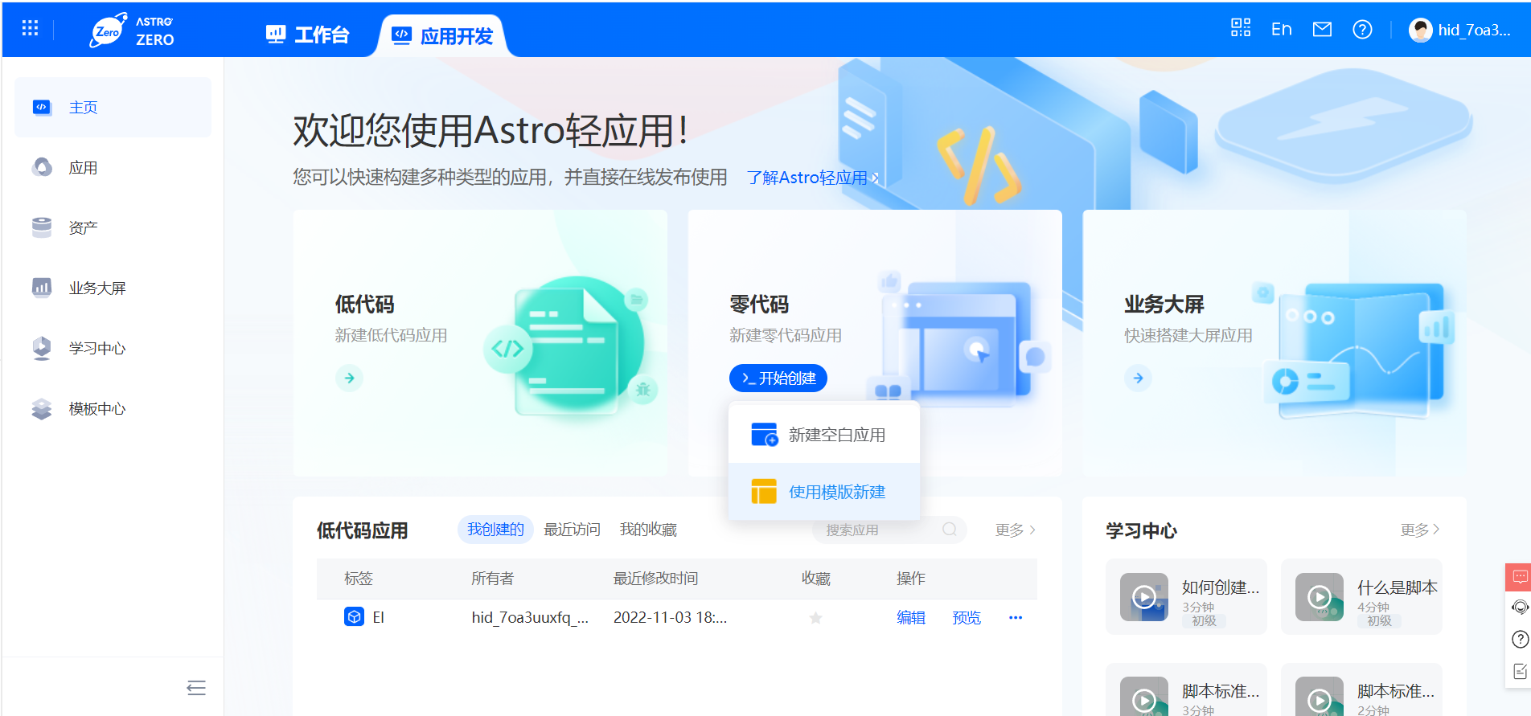Click 更多 in the 低代码应用 panel
Viewport: 1531px width, 716px height.
click(x=1016, y=530)
